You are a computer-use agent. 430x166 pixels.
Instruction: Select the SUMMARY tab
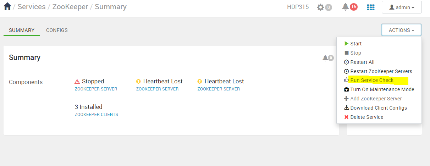click(22, 30)
